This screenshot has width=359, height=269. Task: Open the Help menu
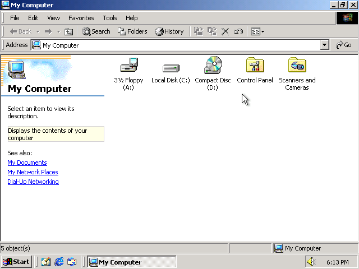pyautogui.click(x=132, y=18)
